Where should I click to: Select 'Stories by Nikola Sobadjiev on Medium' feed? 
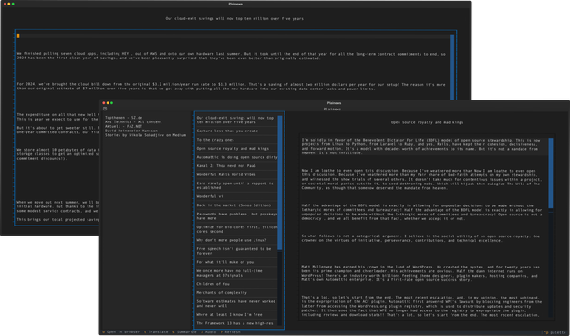point(145,135)
